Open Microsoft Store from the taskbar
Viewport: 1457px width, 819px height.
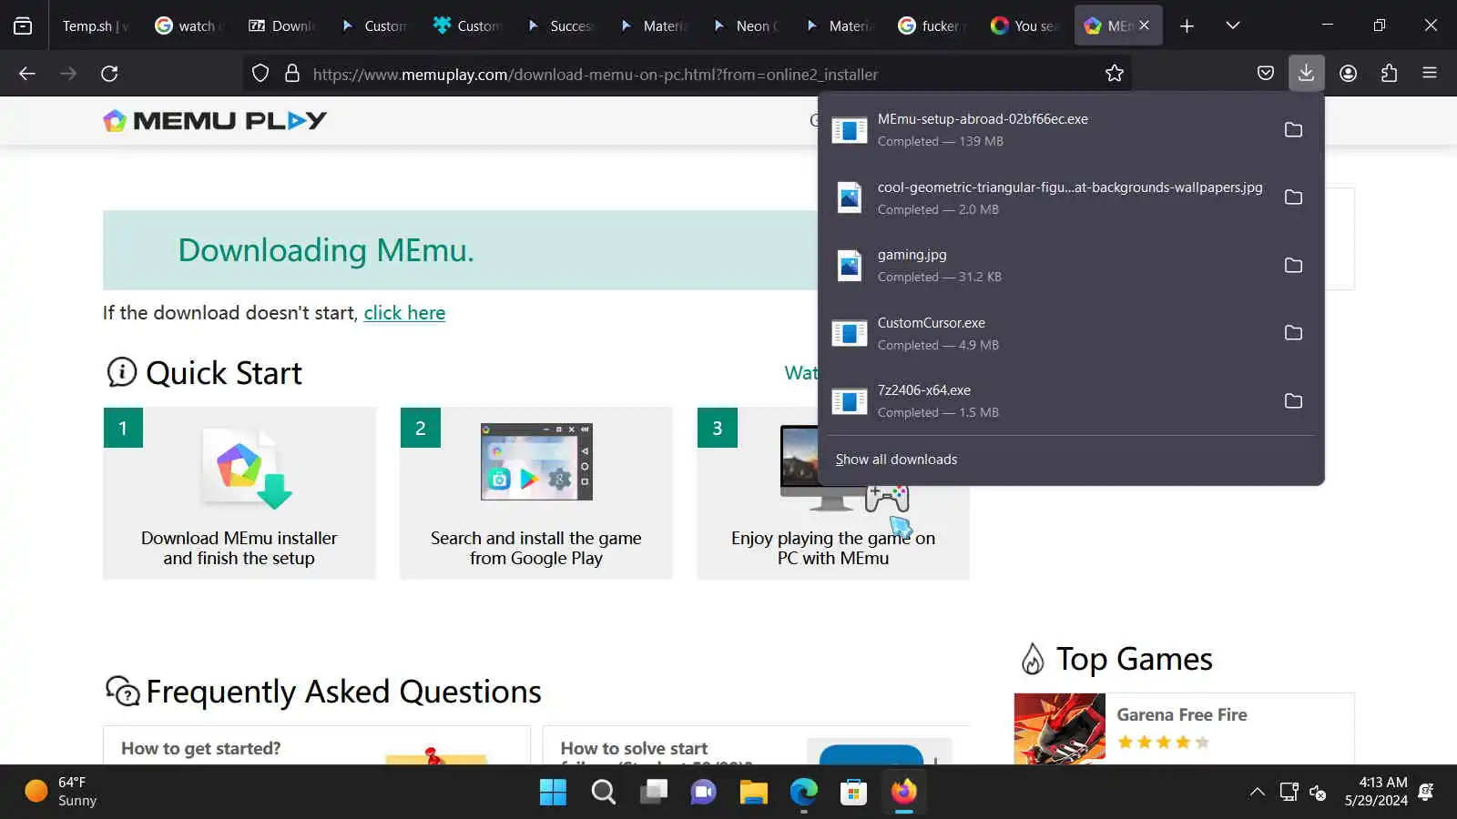coord(853,792)
